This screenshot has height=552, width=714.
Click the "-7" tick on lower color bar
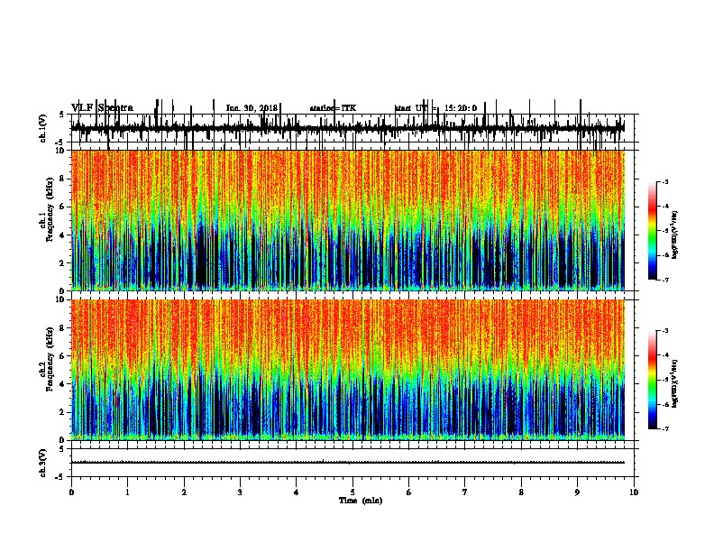(665, 429)
